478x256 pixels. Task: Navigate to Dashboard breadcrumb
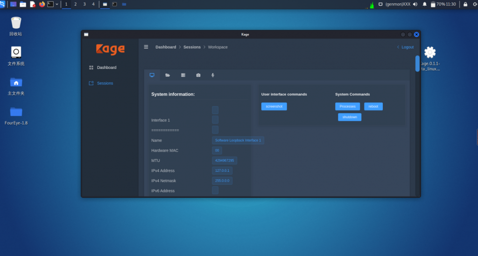(166, 47)
